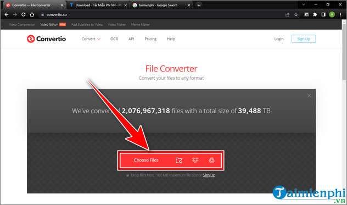The height and width of the screenshot is (205, 347).
Task: Click the browser back arrow
Action: click(x=7, y=15)
